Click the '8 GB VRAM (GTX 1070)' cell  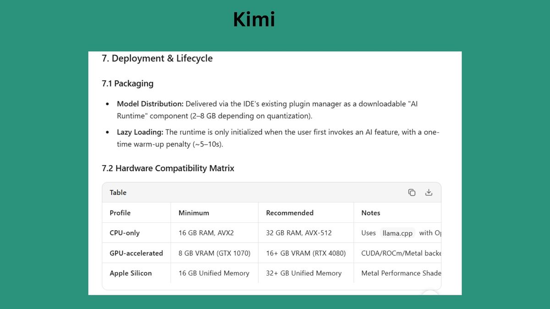coord(214,253)
